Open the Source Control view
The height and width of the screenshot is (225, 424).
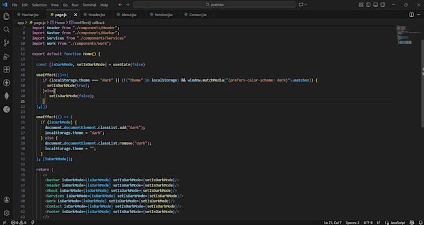(x=6, y=43)
